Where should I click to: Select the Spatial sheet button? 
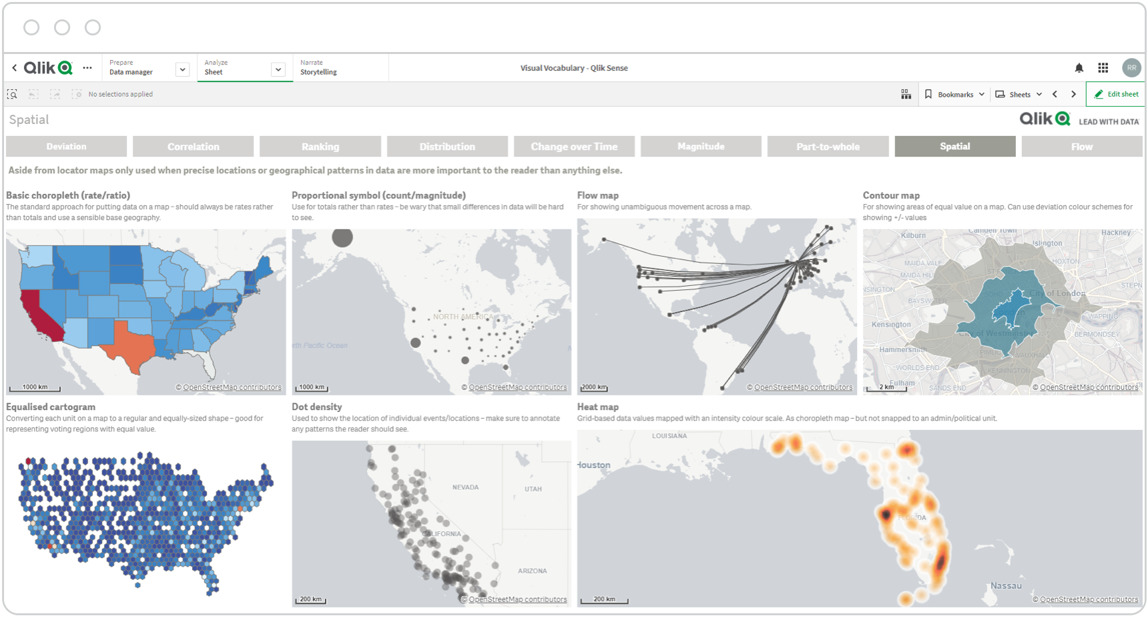(x=955, y=147)
